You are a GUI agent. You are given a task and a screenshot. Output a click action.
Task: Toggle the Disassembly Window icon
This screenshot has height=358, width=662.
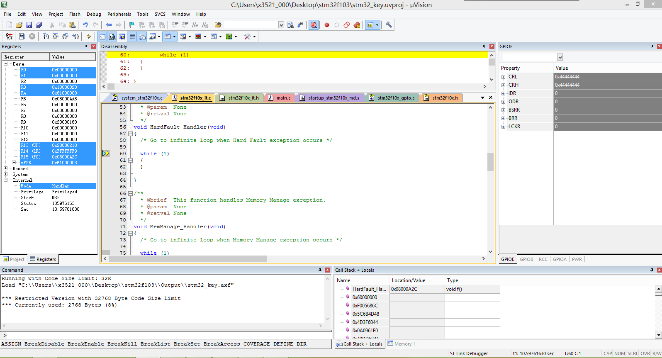point(112,37)
